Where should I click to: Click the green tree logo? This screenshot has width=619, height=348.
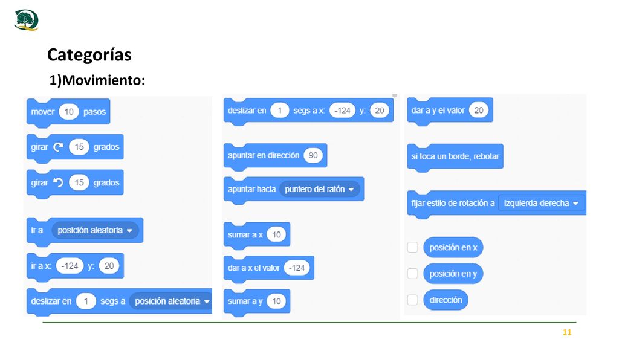coord(26,20)
